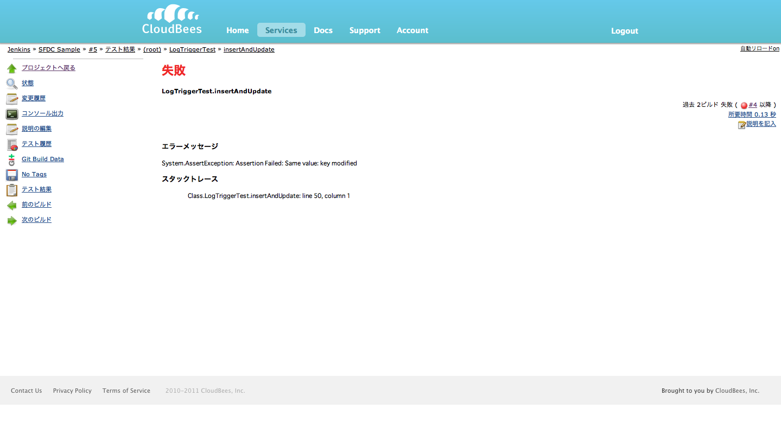This screenshot has height=428, width=781.
Task: Go to 前のビルド sidebar link
Action: click(x=36, y=205)
